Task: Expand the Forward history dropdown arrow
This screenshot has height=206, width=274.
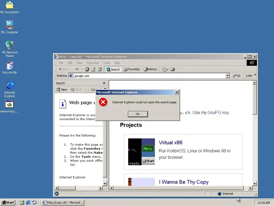Action: pyautogui.click(x=82, y=69)
